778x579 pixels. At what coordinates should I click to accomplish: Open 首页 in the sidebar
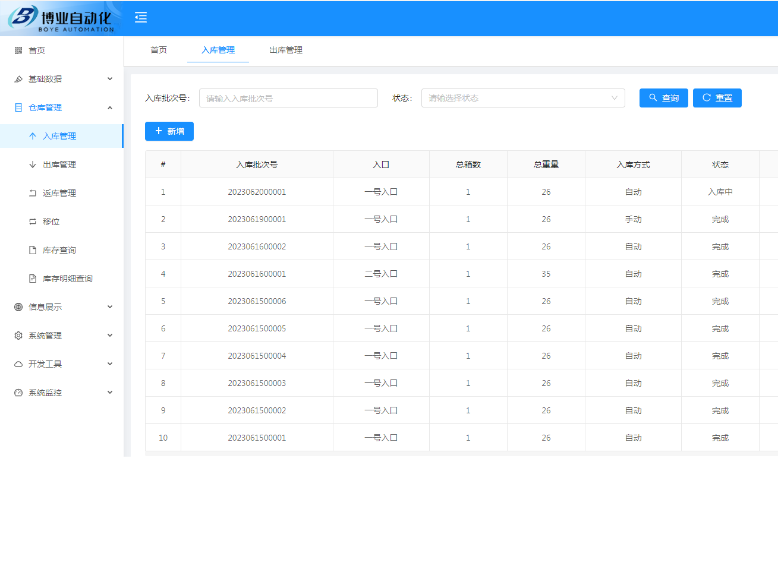point(62,50)
